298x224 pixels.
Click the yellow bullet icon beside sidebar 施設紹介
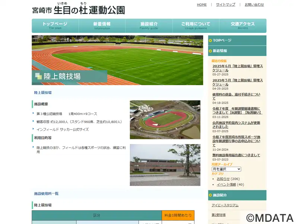point(210,195)
